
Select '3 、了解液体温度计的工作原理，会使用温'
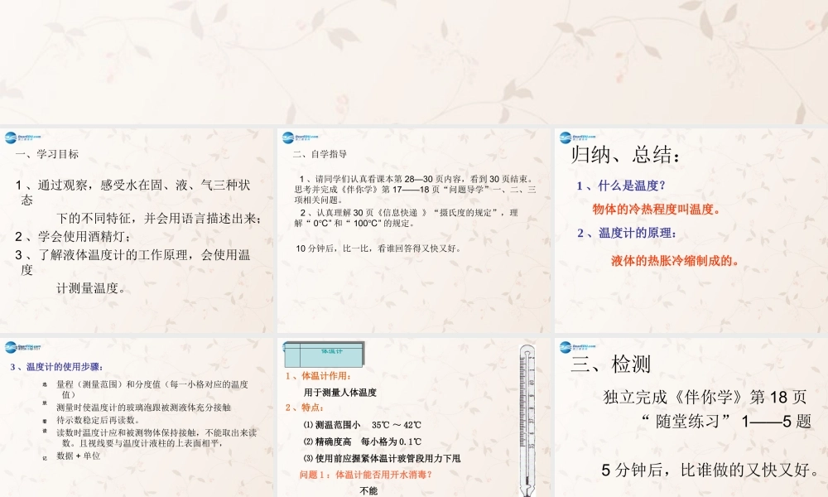[132, 255]
